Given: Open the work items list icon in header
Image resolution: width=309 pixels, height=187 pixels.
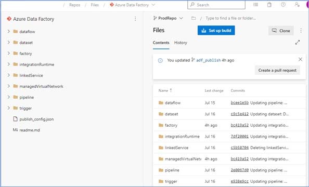Looking at the screenshot, I should [x=255, y=5].
